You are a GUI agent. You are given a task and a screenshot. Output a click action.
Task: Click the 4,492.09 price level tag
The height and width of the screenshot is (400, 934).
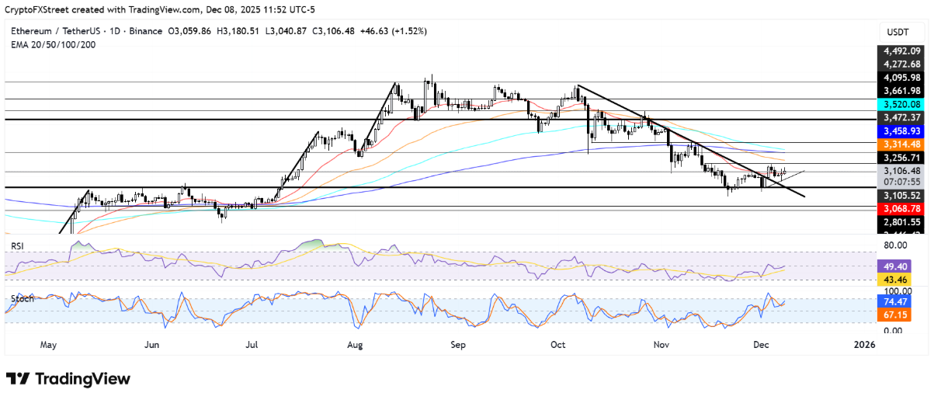click(x=899, y=51)
